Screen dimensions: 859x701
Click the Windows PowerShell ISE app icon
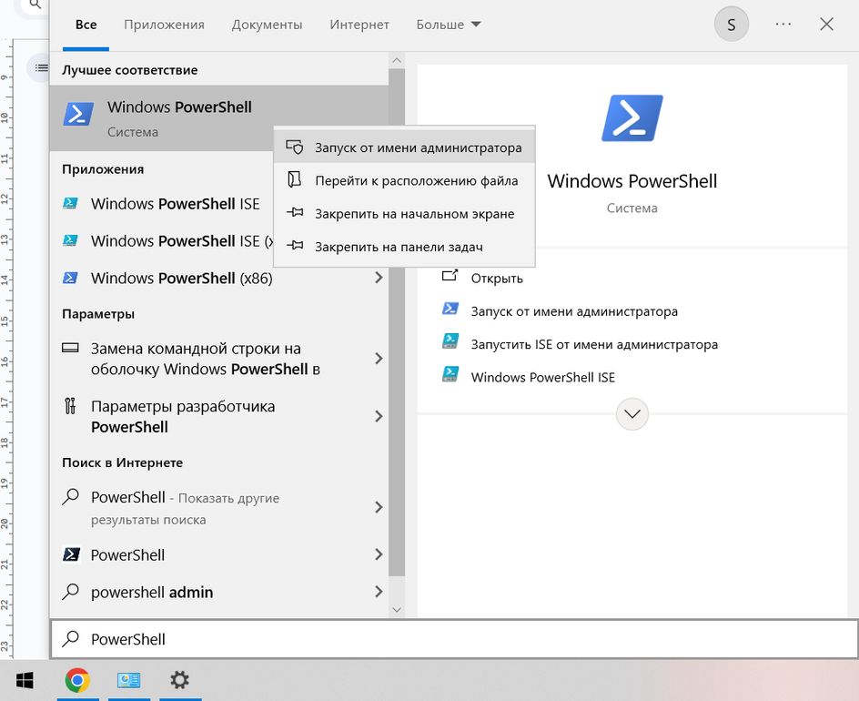coord(70,203)
